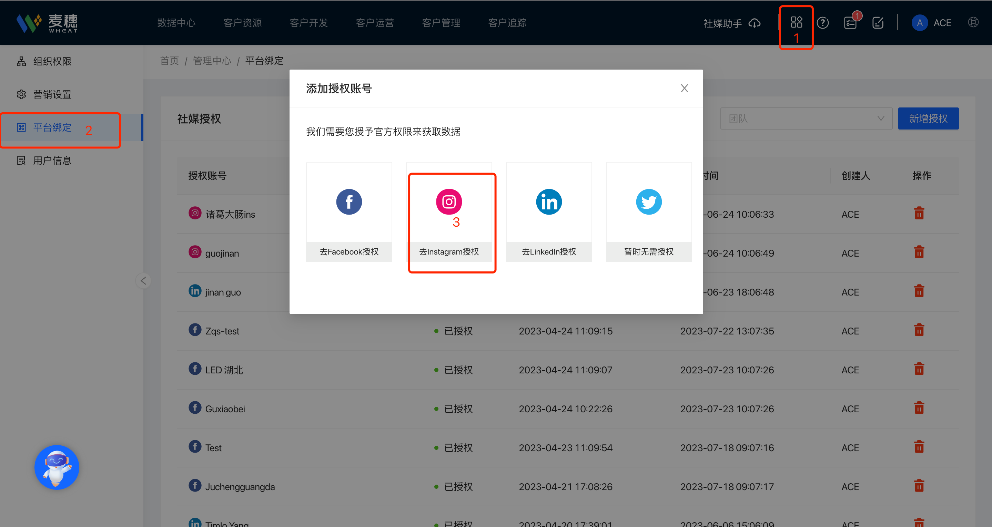Open 客户管理 top menu
The width and height of the screenshot is (992, 527).
441,23
